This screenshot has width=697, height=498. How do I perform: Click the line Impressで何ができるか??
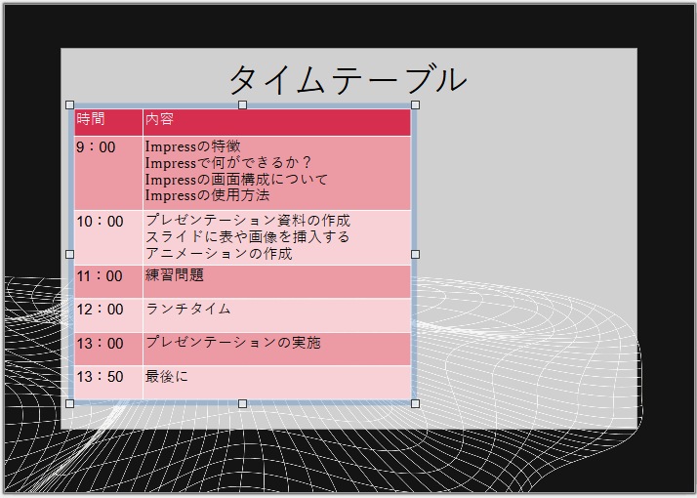[228, 163]
